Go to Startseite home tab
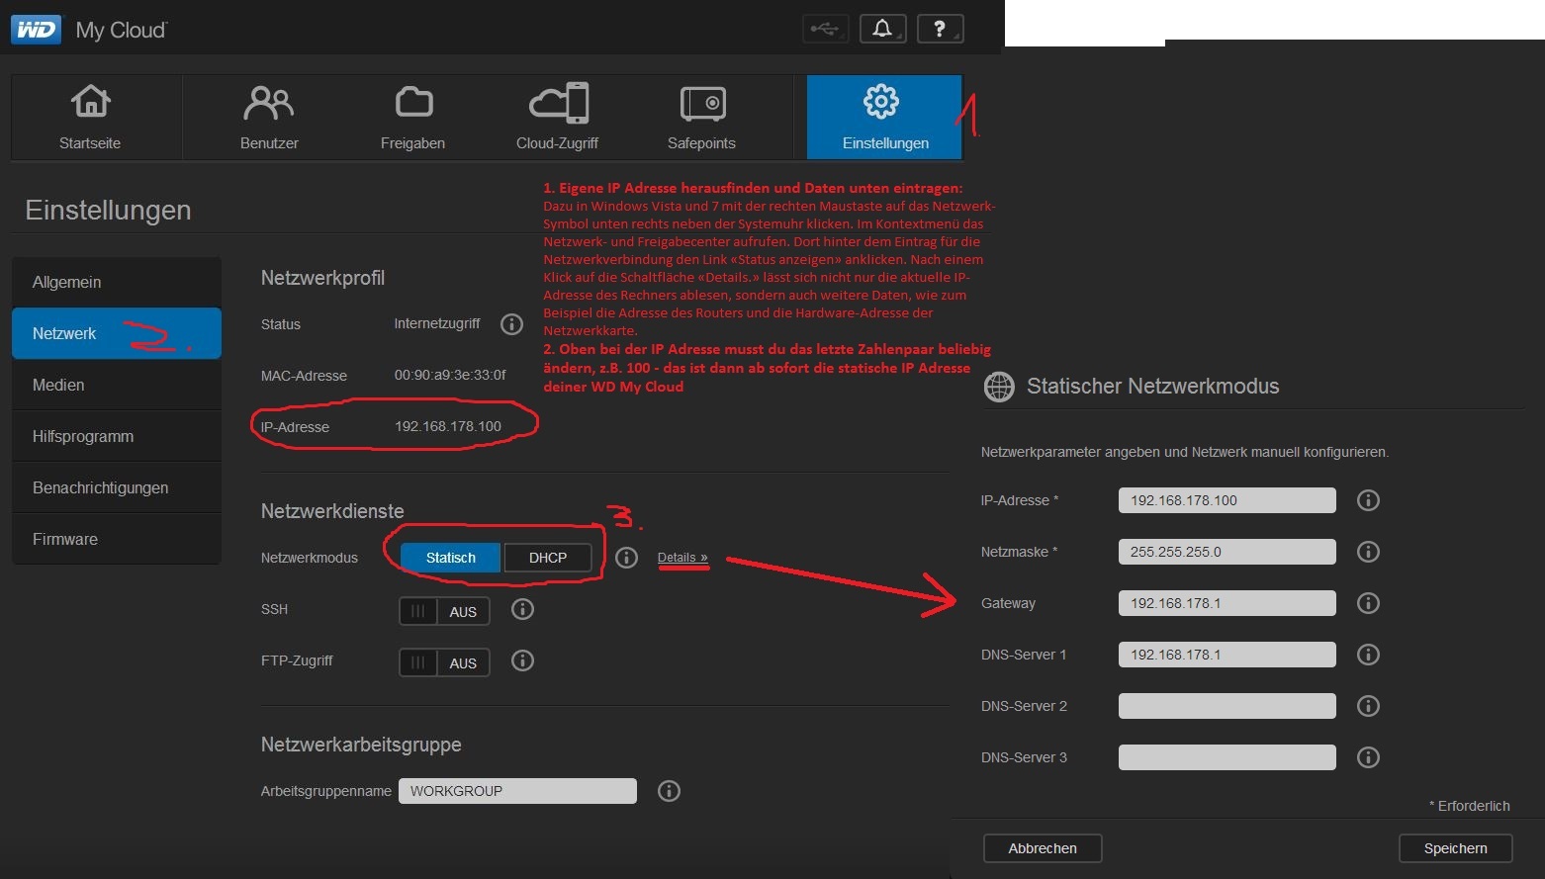 tap(90, 117)
